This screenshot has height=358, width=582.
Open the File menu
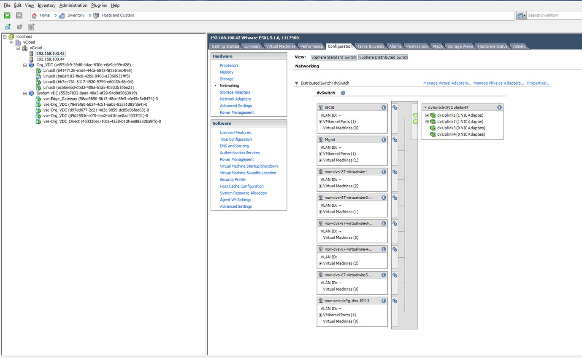7,5
